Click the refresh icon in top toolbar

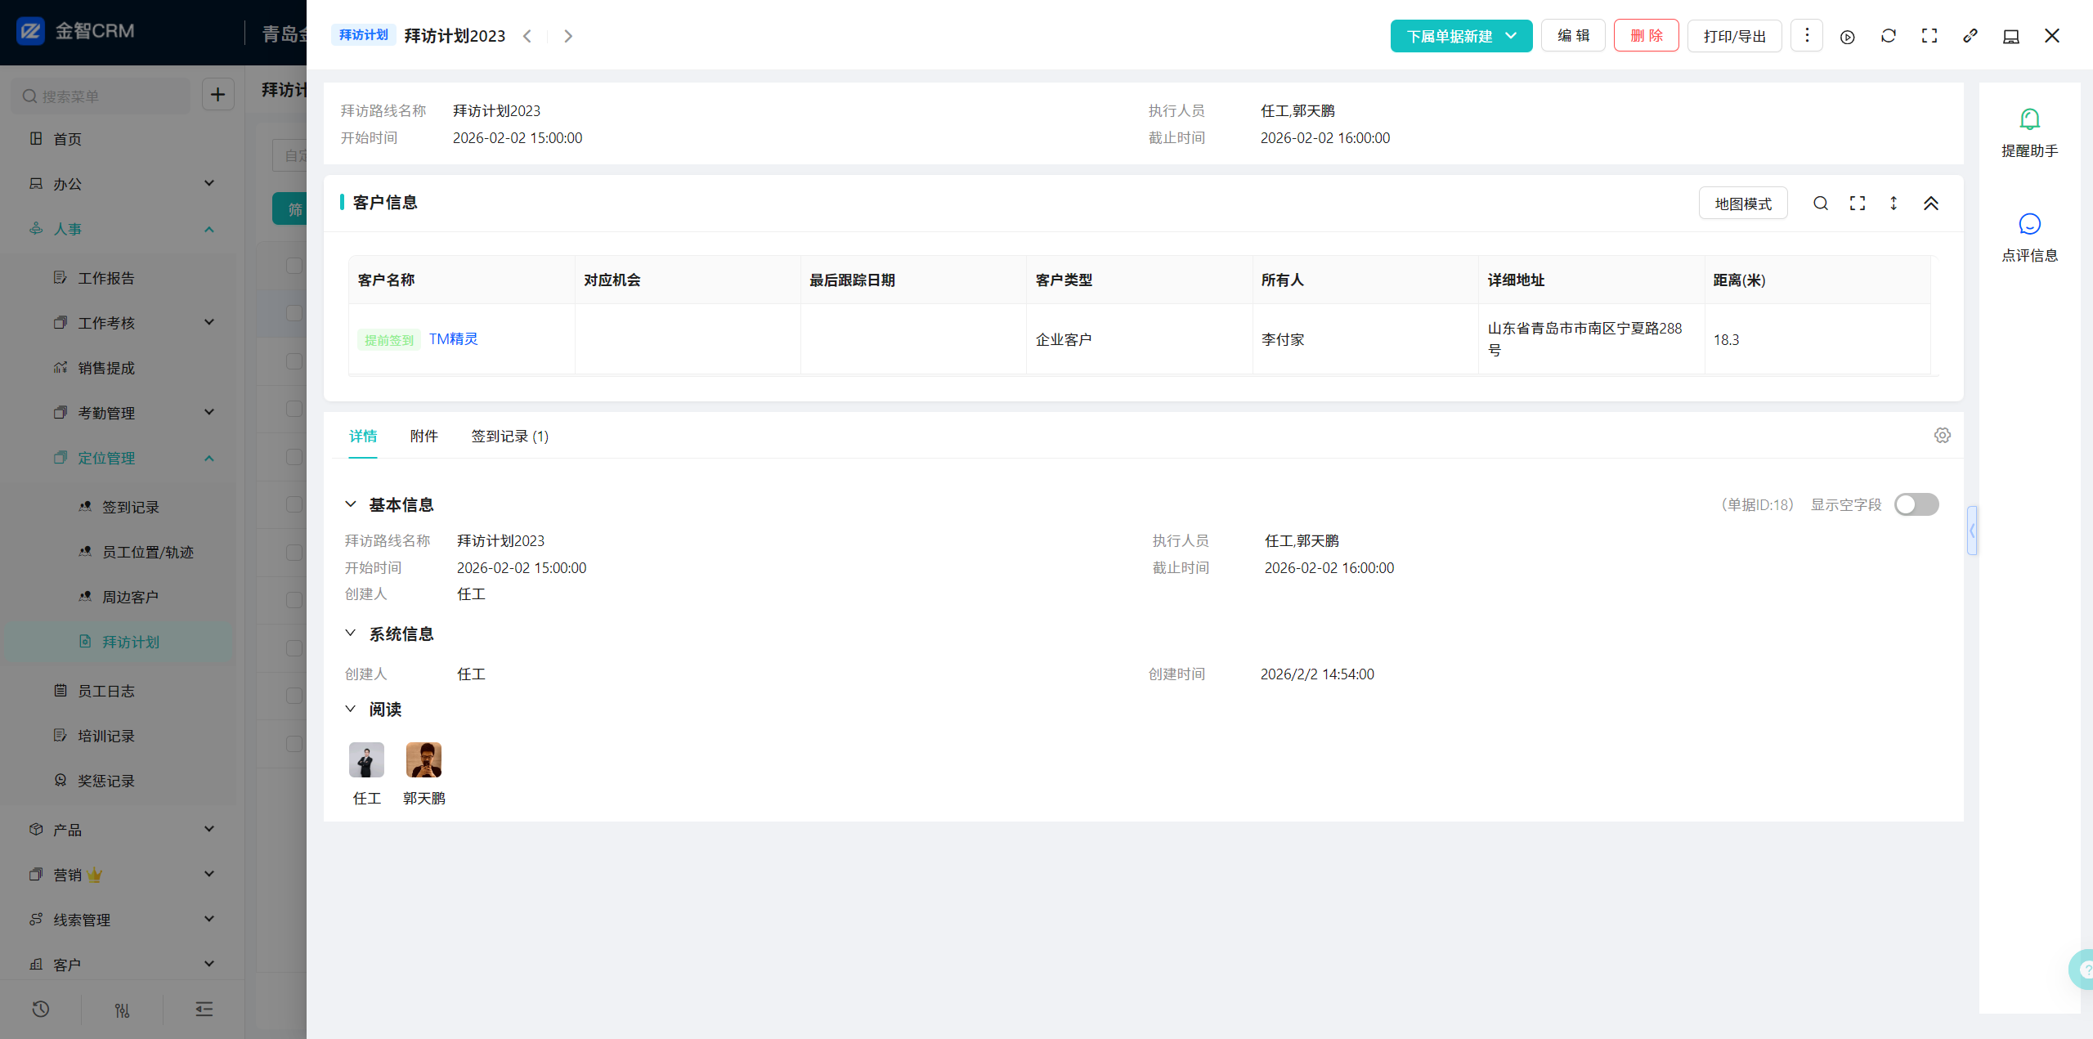[1888, 36]
